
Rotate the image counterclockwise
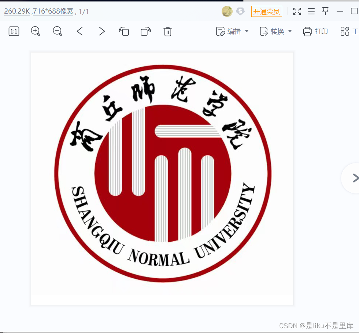click(124, 31)
